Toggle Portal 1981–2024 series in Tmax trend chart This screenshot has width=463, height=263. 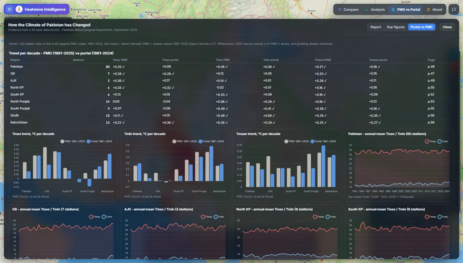pyautogui.click(x=99, y=142)
